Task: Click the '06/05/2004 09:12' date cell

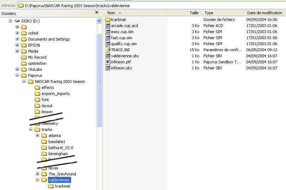Action: coord(261,50)
